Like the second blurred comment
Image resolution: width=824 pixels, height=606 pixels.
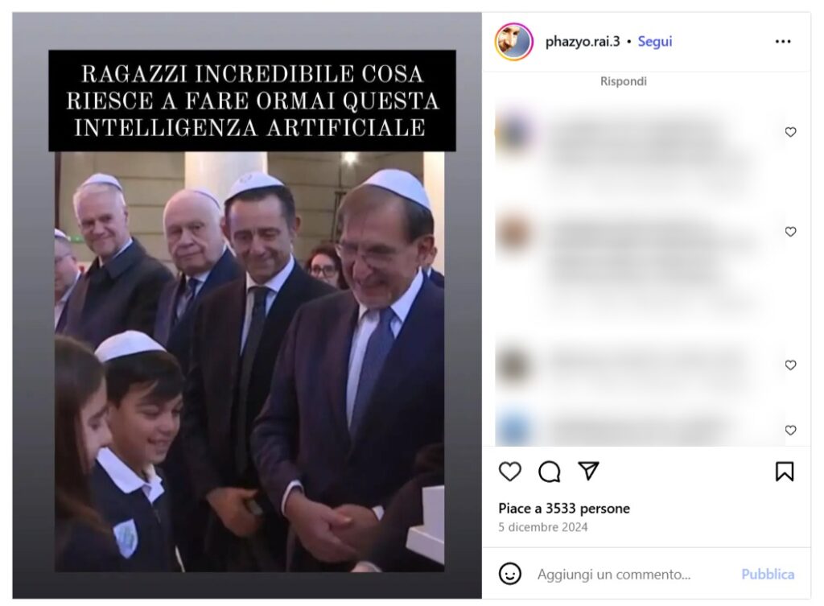790,231
